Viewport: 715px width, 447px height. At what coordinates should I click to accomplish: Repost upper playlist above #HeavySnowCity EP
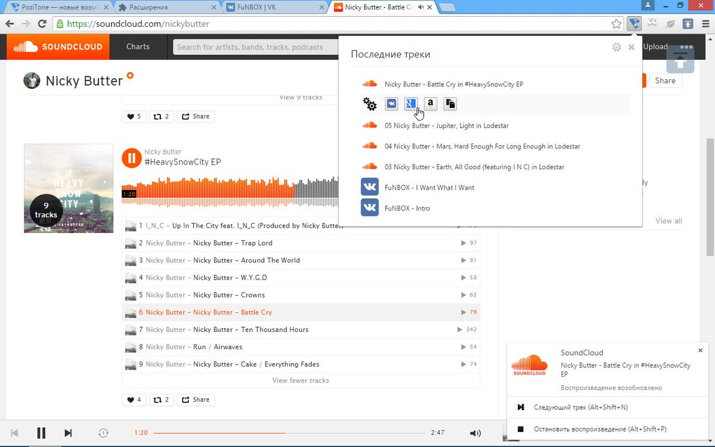(161, 116)
